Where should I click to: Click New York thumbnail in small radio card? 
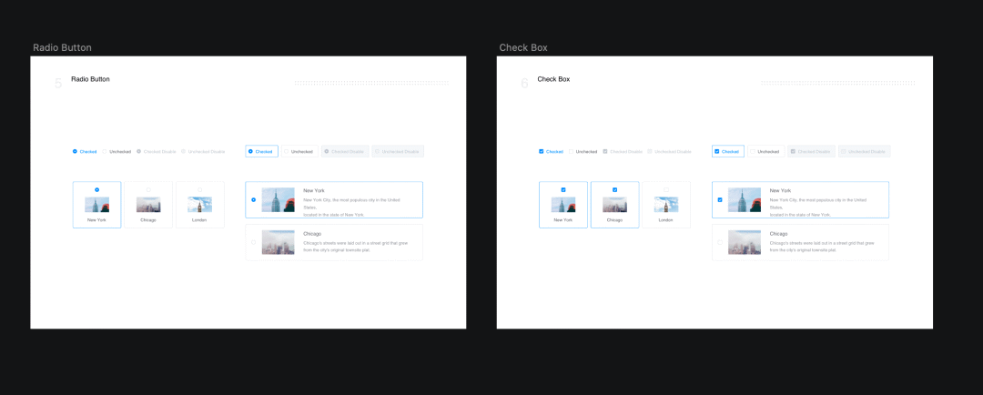point(96,205)
